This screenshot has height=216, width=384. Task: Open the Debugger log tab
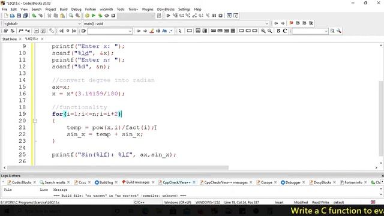tap(293, 182)
